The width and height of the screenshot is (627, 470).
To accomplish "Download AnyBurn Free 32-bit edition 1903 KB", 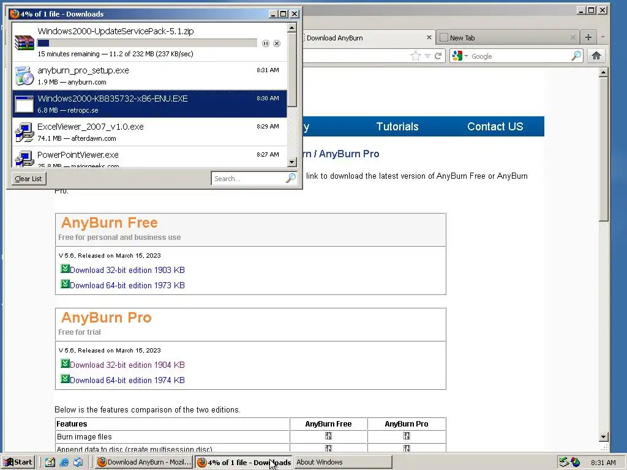I will click(127, 270).
